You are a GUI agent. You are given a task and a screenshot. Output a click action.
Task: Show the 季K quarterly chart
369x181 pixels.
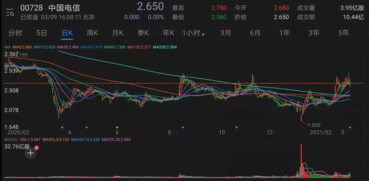[x=143, y=33]
